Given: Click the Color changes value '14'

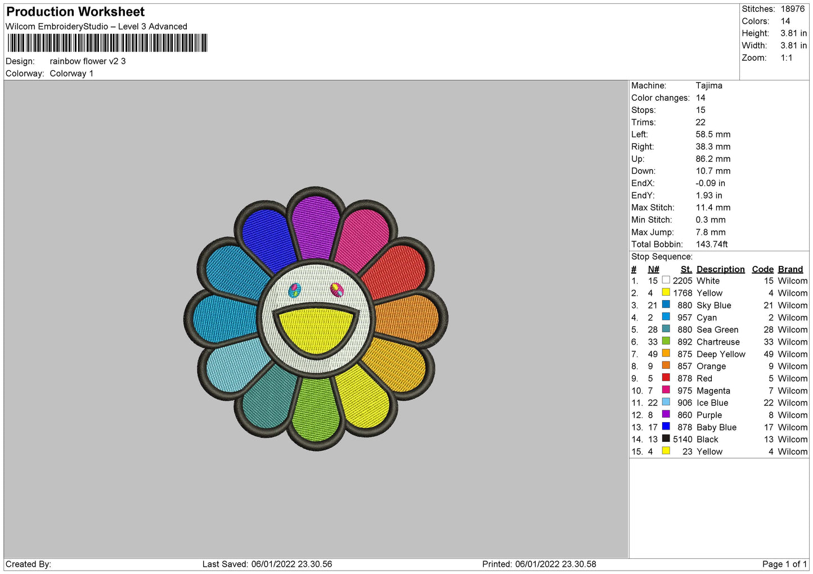Looking at the screenshot, I should click(700, 98).
